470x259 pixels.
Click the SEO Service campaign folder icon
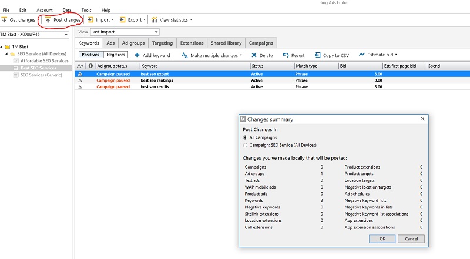click(12, 54)
